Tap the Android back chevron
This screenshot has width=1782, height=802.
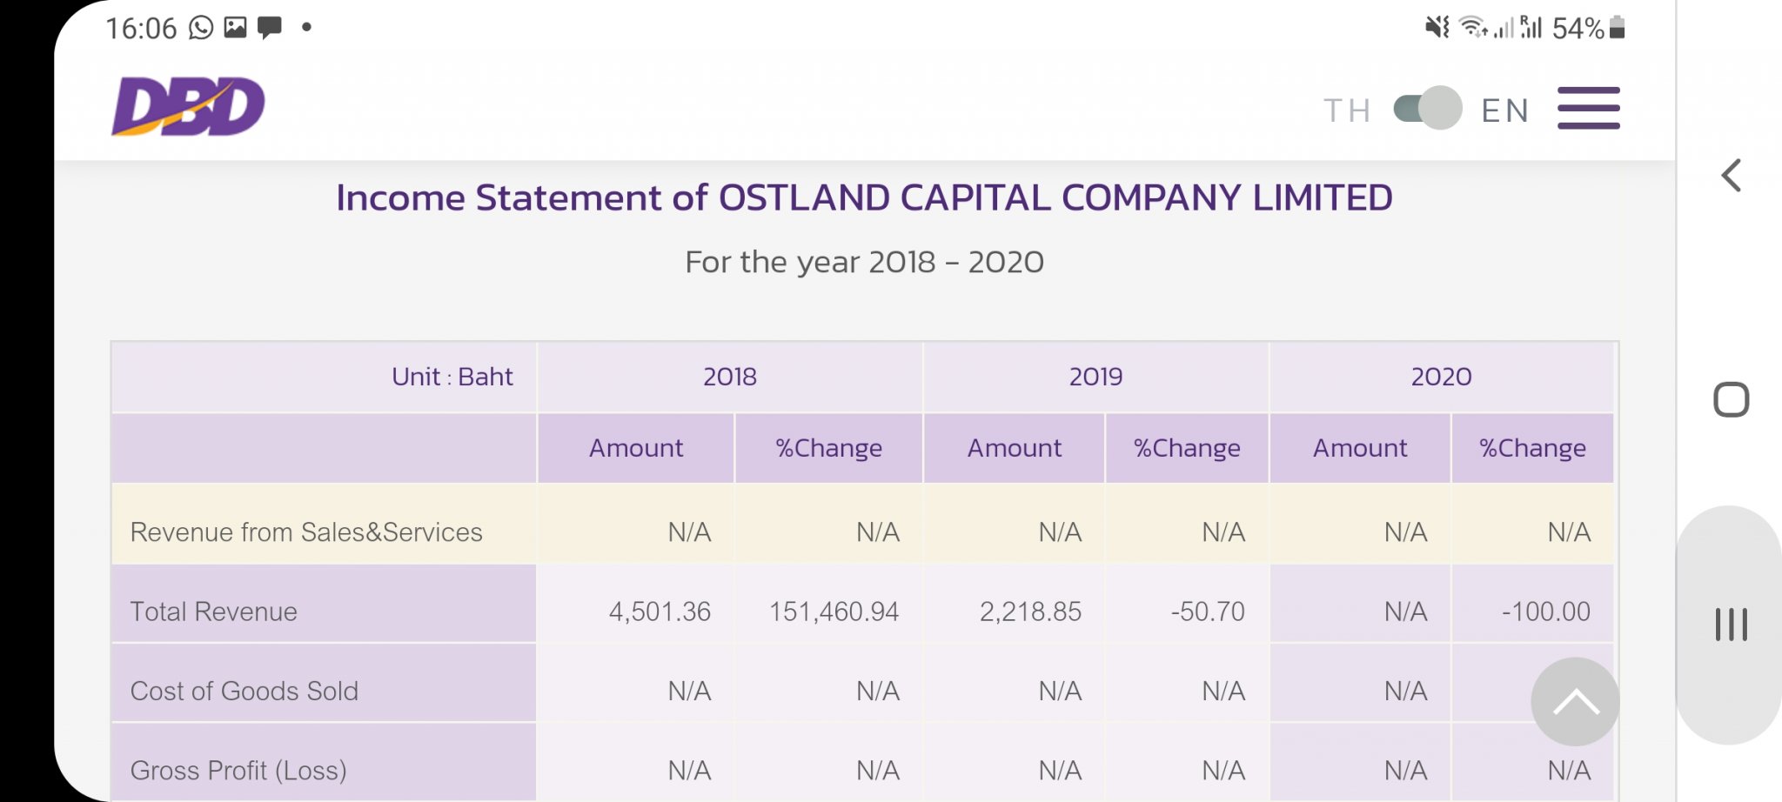[1731, 176]
